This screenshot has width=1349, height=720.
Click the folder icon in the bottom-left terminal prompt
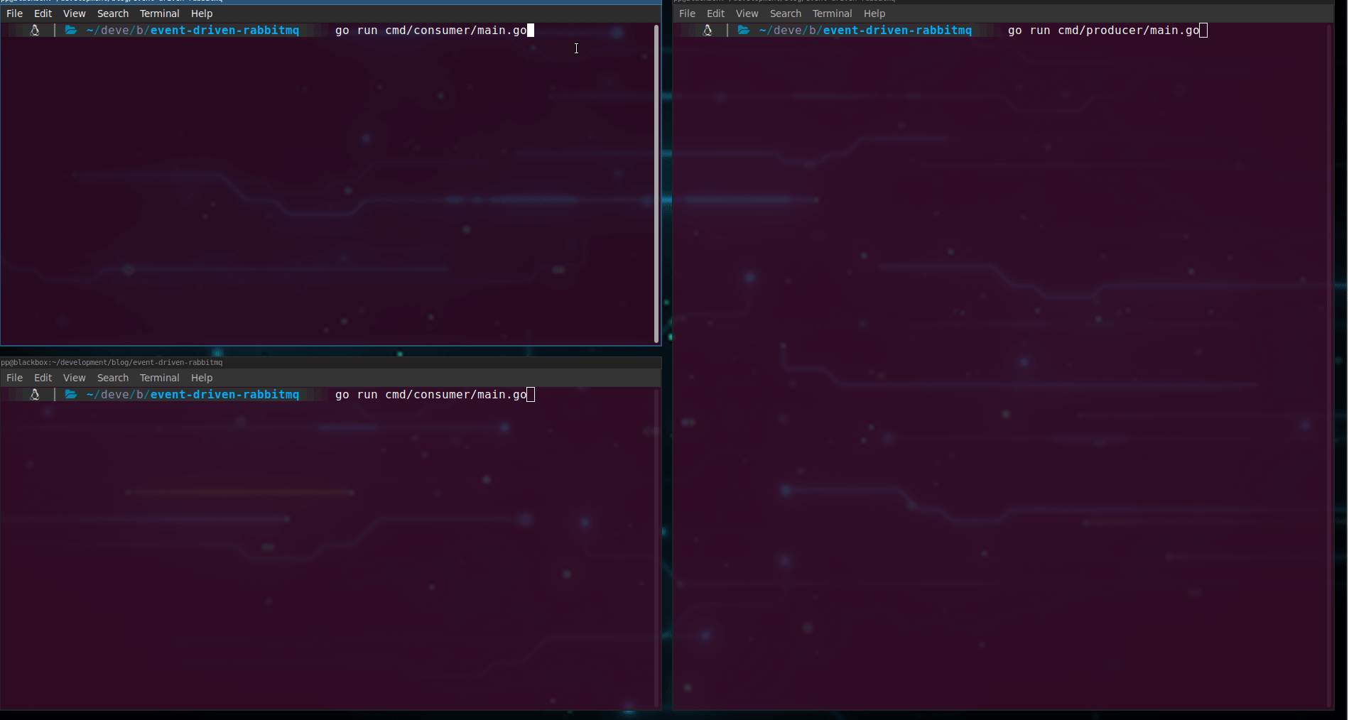71,395
